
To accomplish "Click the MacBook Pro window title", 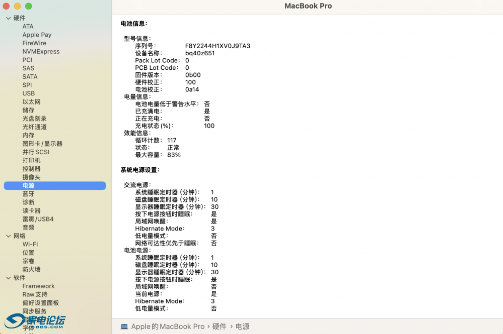I will pyautogui.click(x=308, y=6).
